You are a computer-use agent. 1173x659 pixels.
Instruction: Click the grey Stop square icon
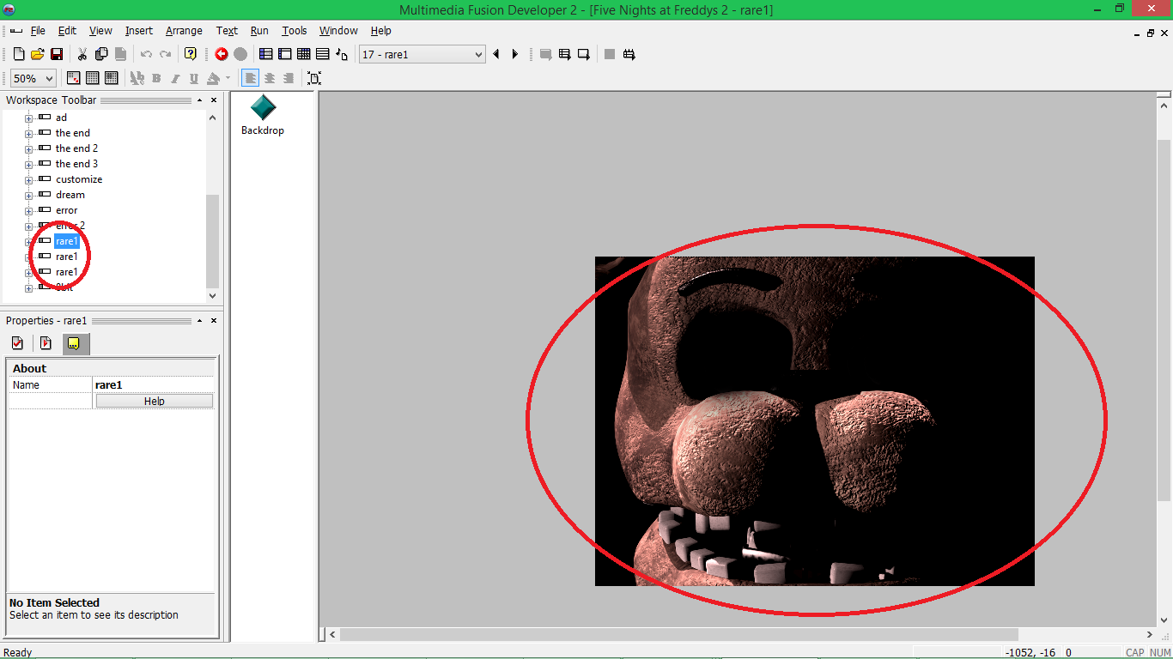[610, 54]
